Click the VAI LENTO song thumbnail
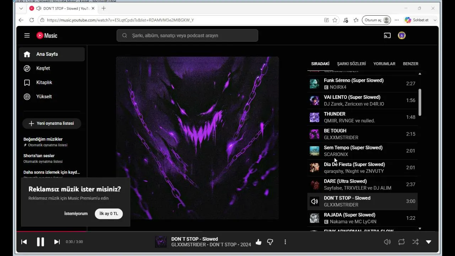 click(x=315, y=101)
